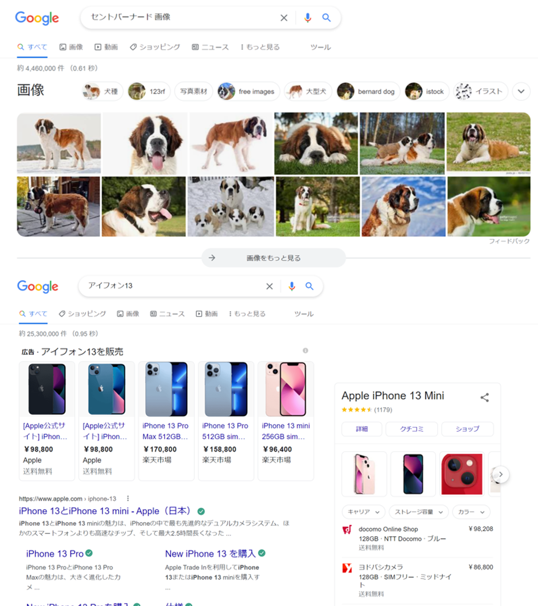The height and width of the screenshot is (606, 538).
Task: Open the キャリア dropdown
Action: pyautogui.click(x=363, y=512)
